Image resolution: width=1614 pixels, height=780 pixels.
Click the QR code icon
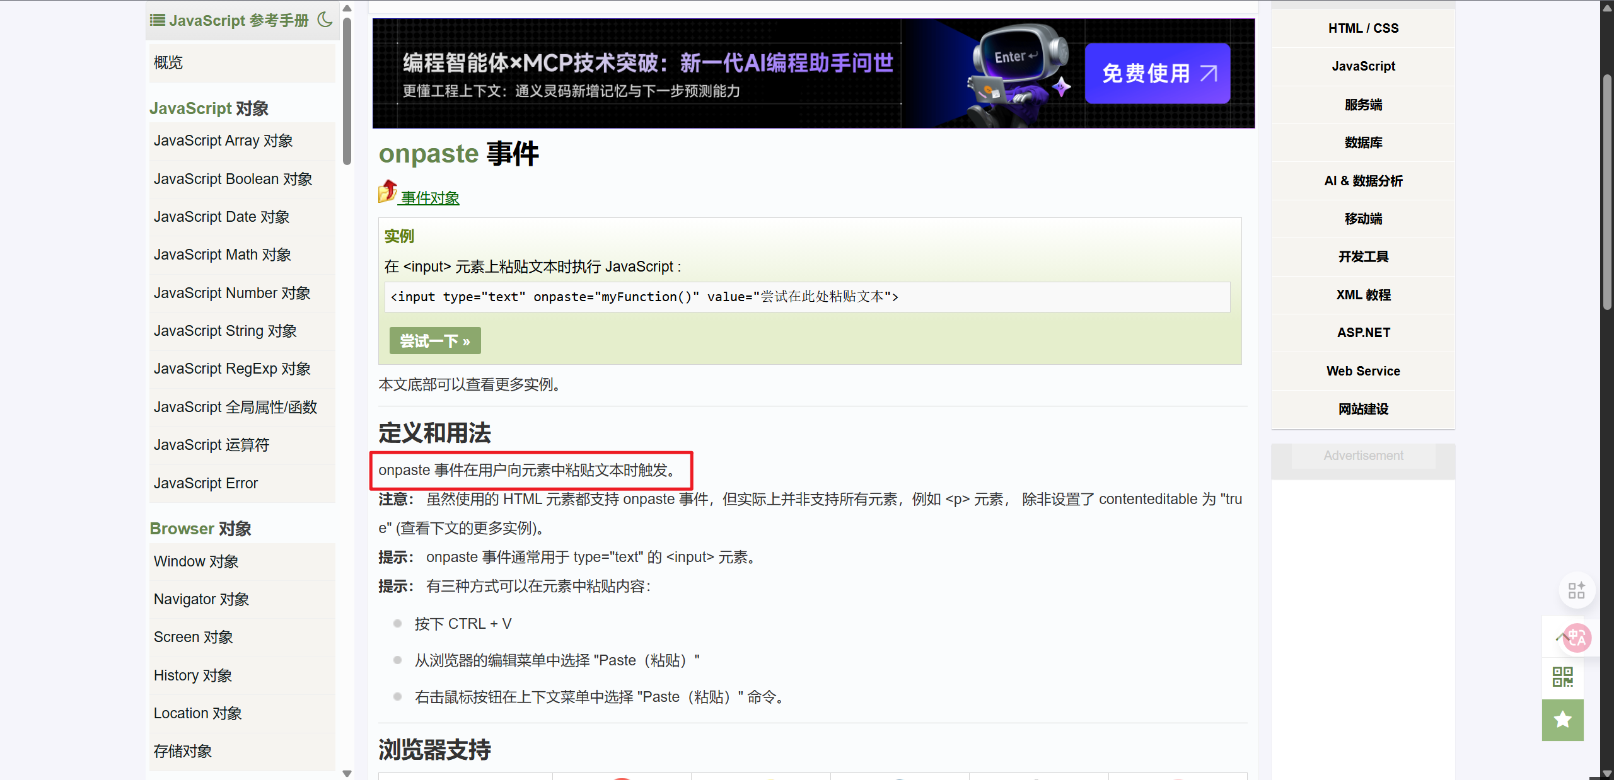(x=1562, y=677)
